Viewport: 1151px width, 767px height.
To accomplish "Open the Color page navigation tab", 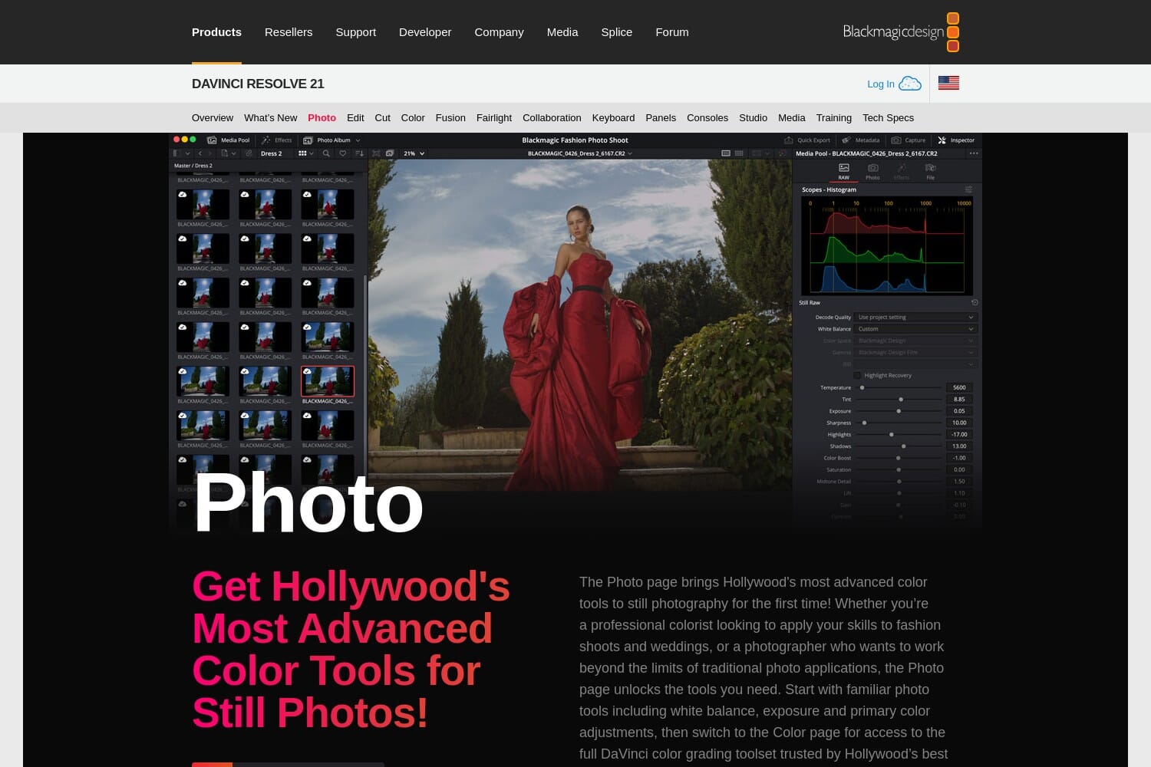I will [x=412, y=117].
